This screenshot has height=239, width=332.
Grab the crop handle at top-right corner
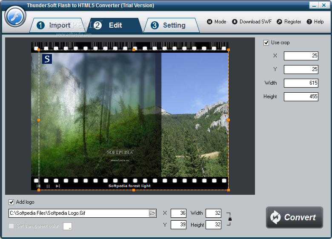(229, 50)
